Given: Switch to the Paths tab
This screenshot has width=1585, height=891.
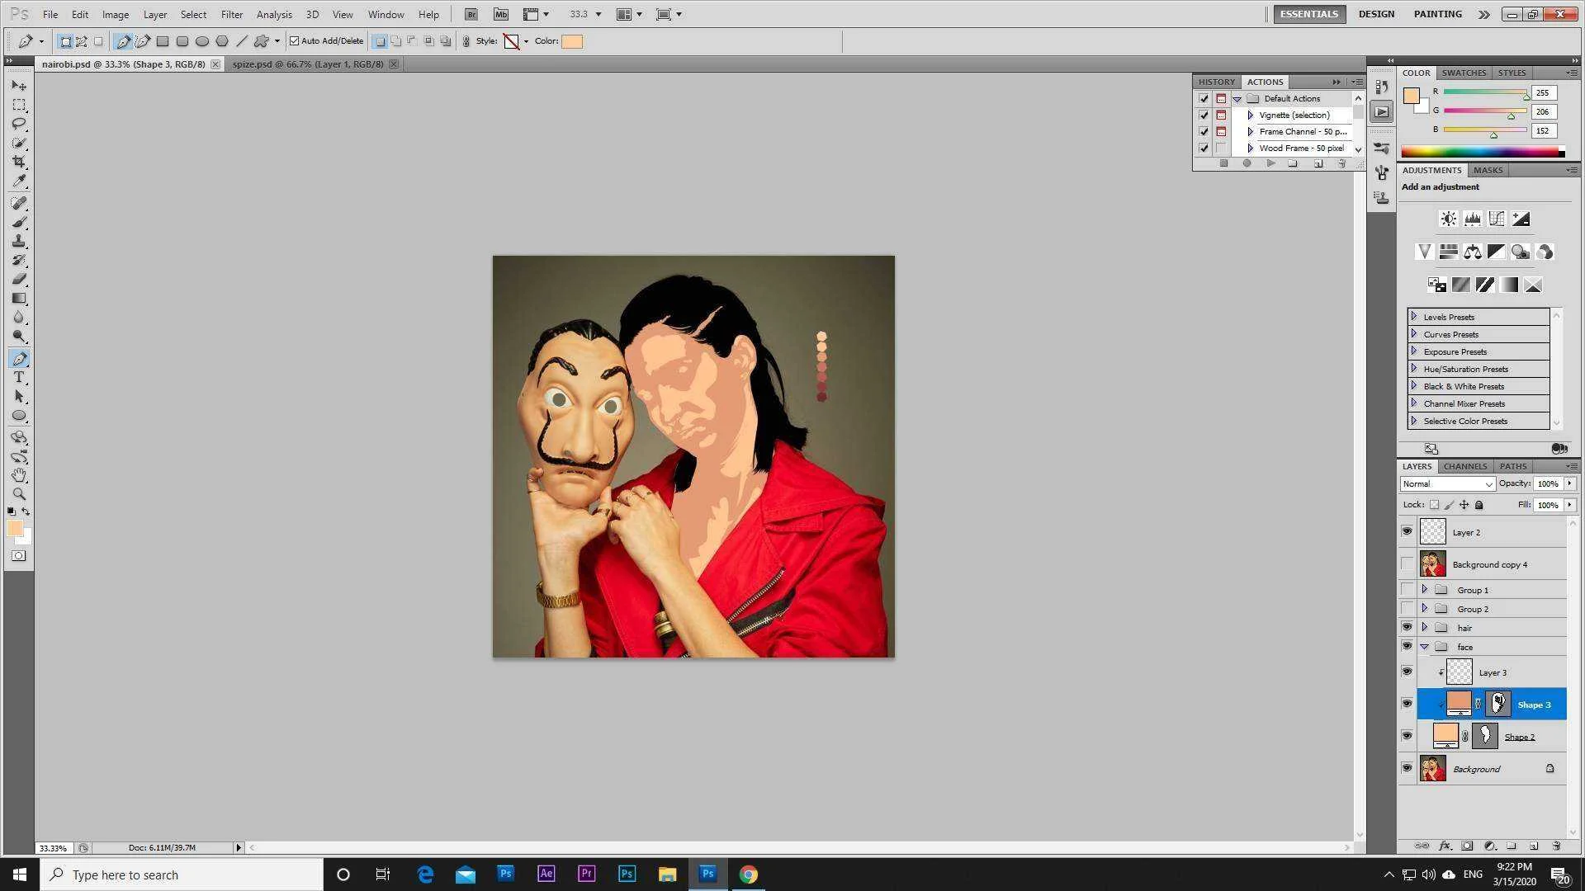Looking at the screenshot, I should 1512,466.
